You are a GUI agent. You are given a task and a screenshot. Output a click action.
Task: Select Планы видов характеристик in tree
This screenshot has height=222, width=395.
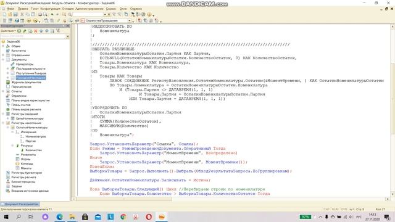[30, 101]
